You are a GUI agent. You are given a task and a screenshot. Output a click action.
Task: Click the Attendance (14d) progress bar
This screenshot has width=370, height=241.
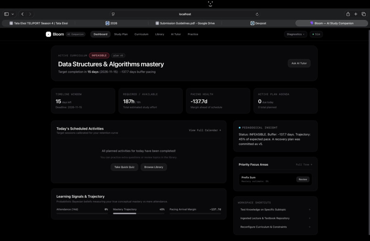(x=82, y=213)
